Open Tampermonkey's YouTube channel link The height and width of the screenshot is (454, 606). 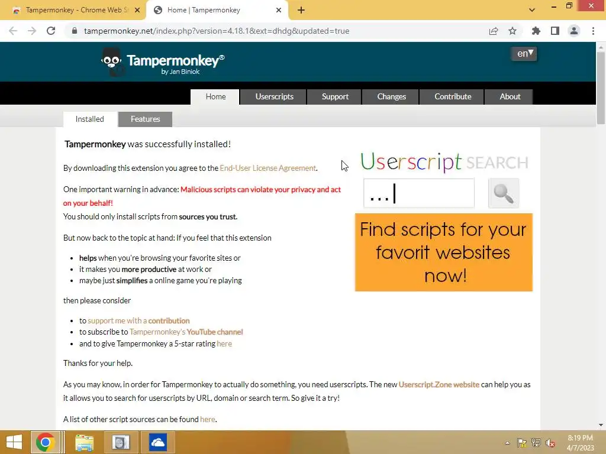click(x=186, y=332)
